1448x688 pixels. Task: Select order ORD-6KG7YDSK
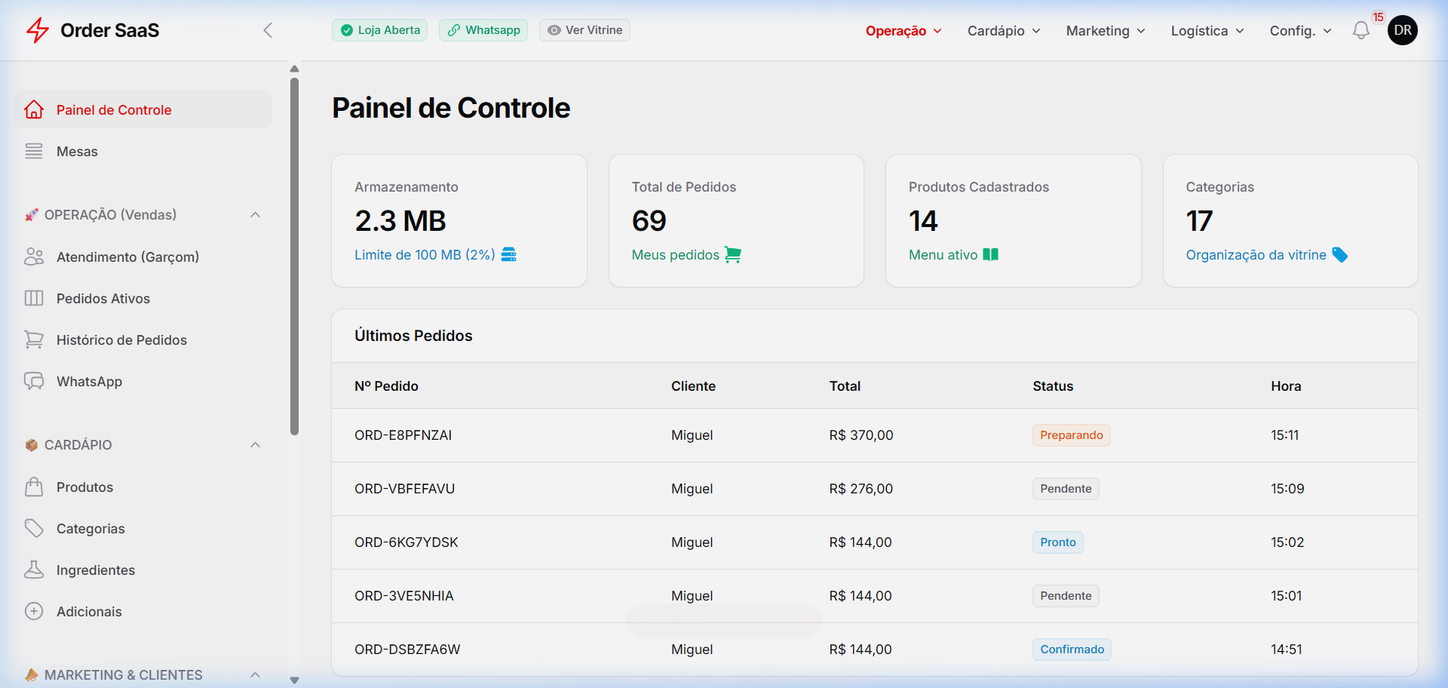(x=406, y=542)
